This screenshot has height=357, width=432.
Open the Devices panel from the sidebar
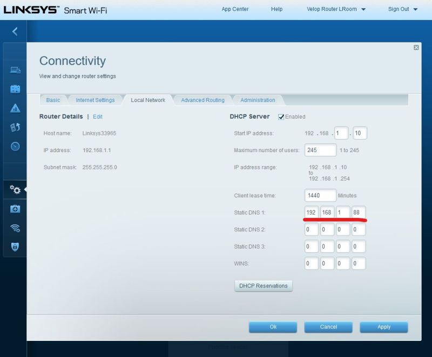click(x=15, y=69)
